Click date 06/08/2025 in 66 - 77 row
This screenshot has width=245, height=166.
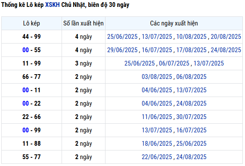coord(192,77)
